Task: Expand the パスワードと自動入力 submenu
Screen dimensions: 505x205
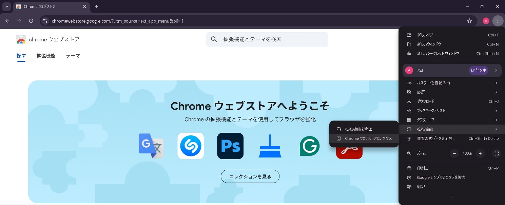Action: pos(451,83)
